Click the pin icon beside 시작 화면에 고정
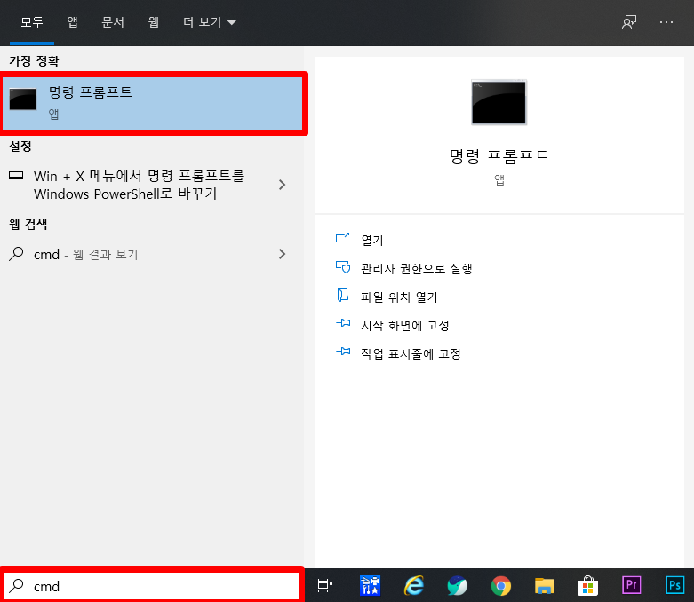 [343, 323]
